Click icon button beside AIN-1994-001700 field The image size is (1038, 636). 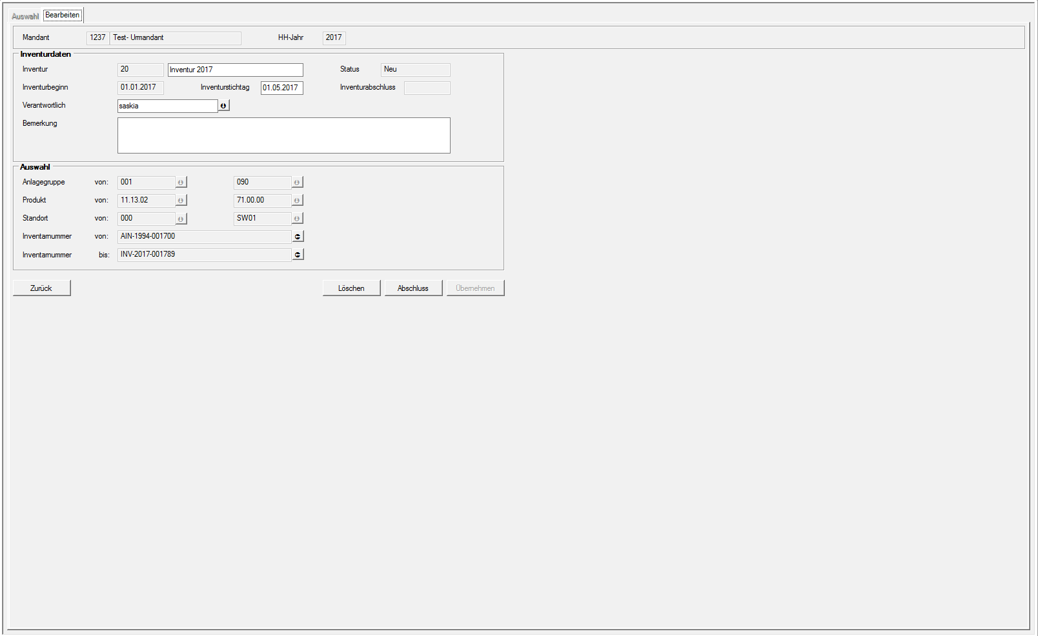298,237
